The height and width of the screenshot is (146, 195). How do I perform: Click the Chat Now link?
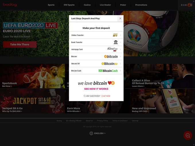(x=106, y=96)
